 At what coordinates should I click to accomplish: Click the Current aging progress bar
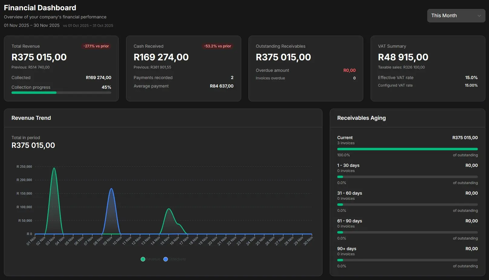click(407, 149)
